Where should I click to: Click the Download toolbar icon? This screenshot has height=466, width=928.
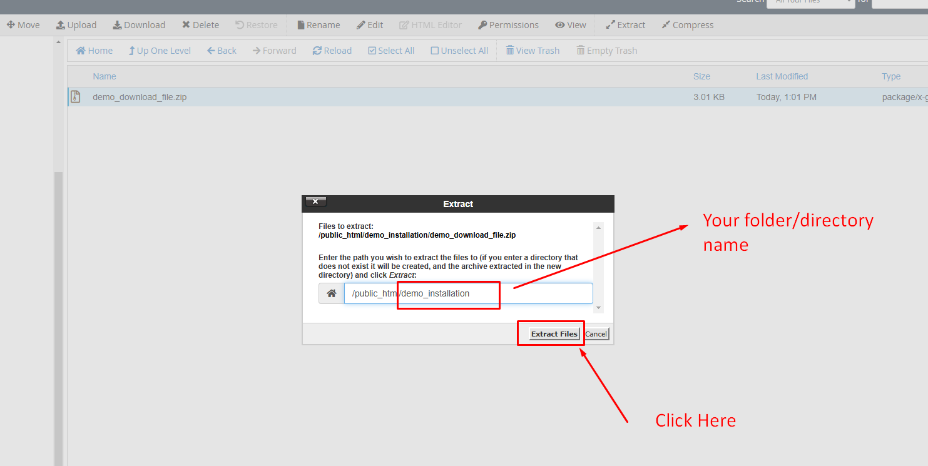tap(118, 25)
